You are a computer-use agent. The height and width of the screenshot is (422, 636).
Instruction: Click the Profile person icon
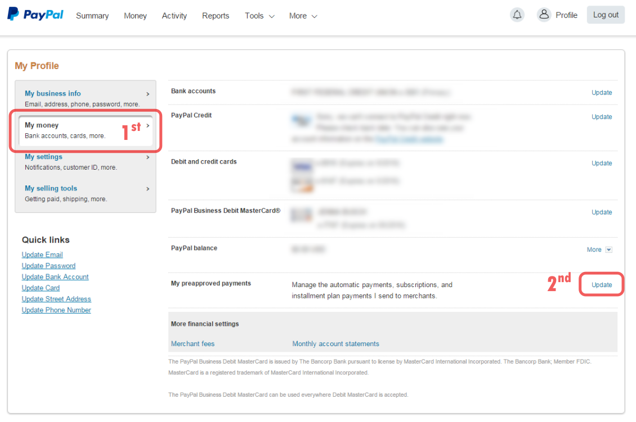[x=544, y=15]
